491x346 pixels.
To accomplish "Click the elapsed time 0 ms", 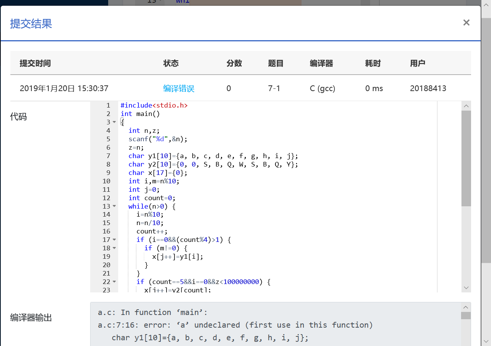I will tap(374, 88).
